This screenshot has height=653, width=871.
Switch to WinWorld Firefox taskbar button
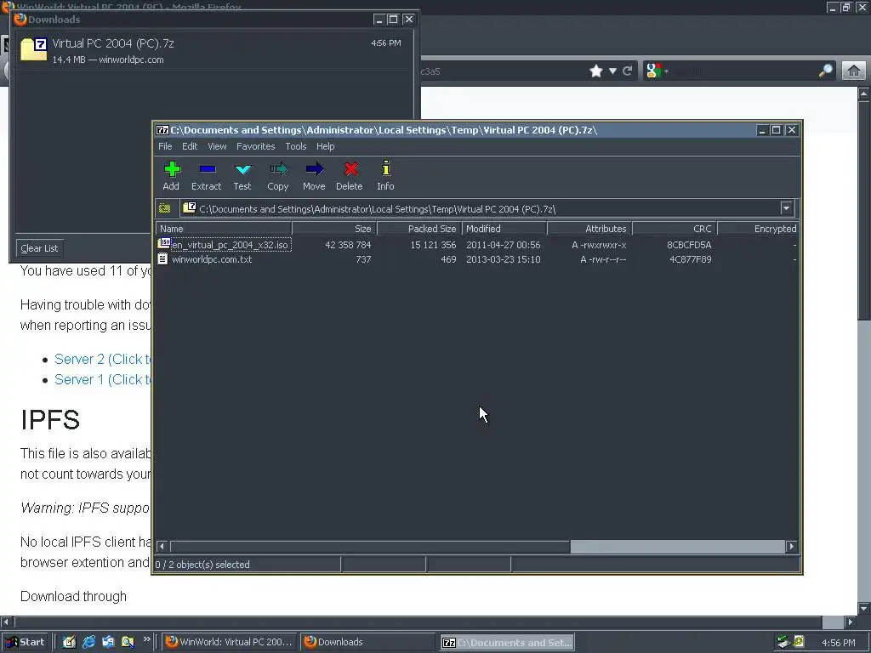[230, 642]
